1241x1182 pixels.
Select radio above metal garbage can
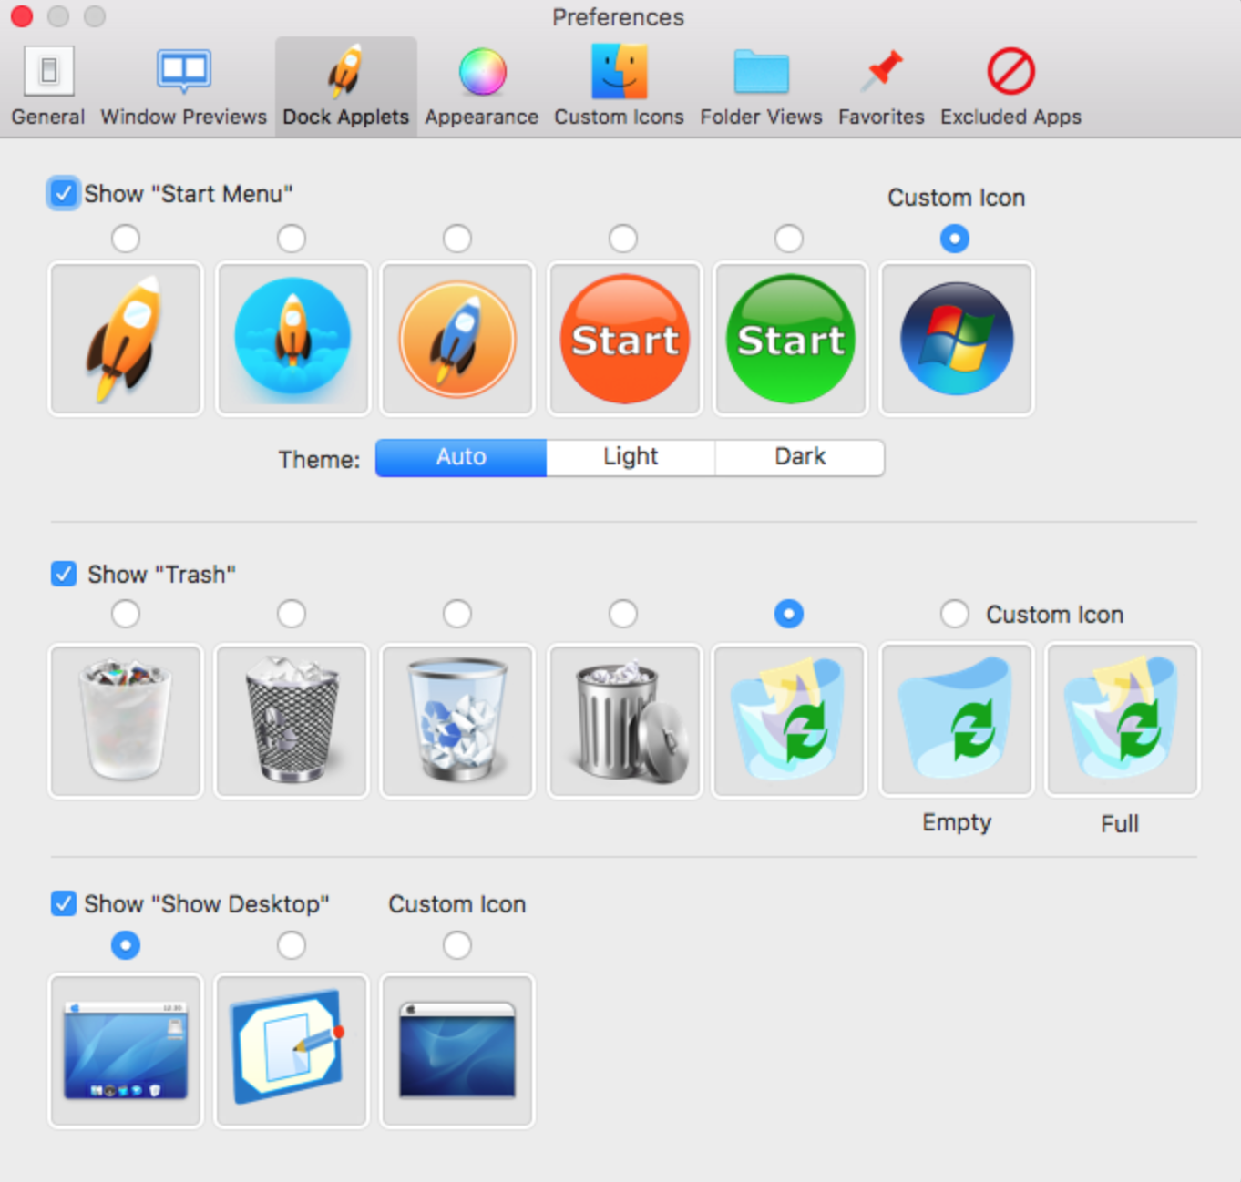[x=623, y=614]
